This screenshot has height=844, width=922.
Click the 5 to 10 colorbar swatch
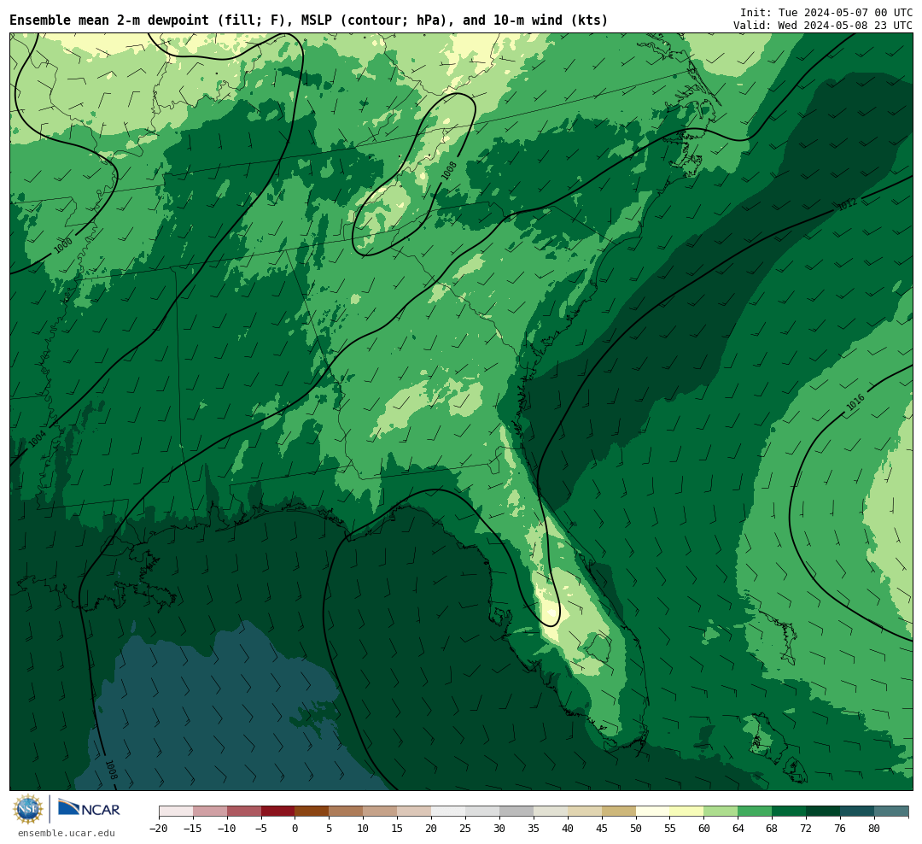(347, 812)
